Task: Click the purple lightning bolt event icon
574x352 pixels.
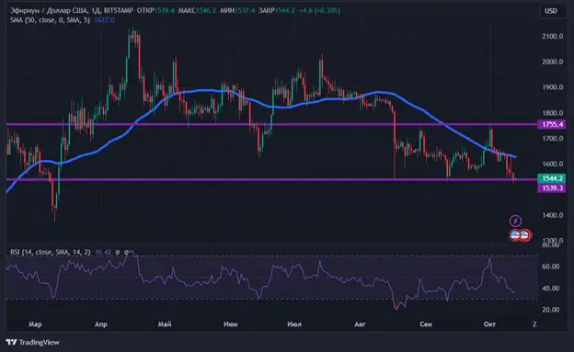Action: 515,221
